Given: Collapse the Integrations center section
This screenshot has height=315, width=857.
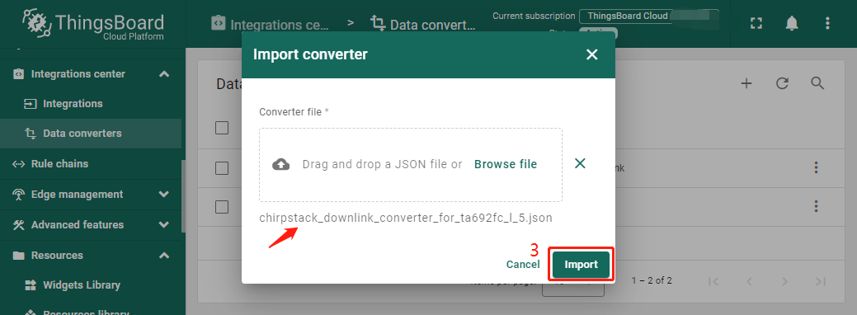Looking at the screenshot, I should click(x=164, y=74).
